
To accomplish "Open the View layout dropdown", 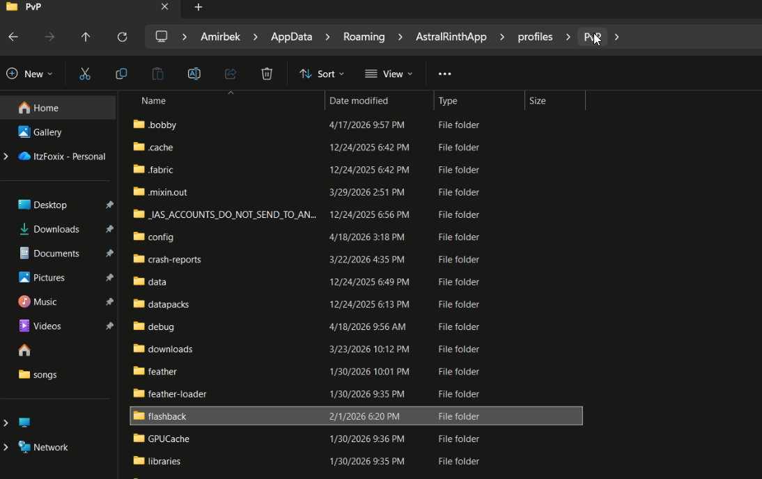I will [x=389, y=74].
